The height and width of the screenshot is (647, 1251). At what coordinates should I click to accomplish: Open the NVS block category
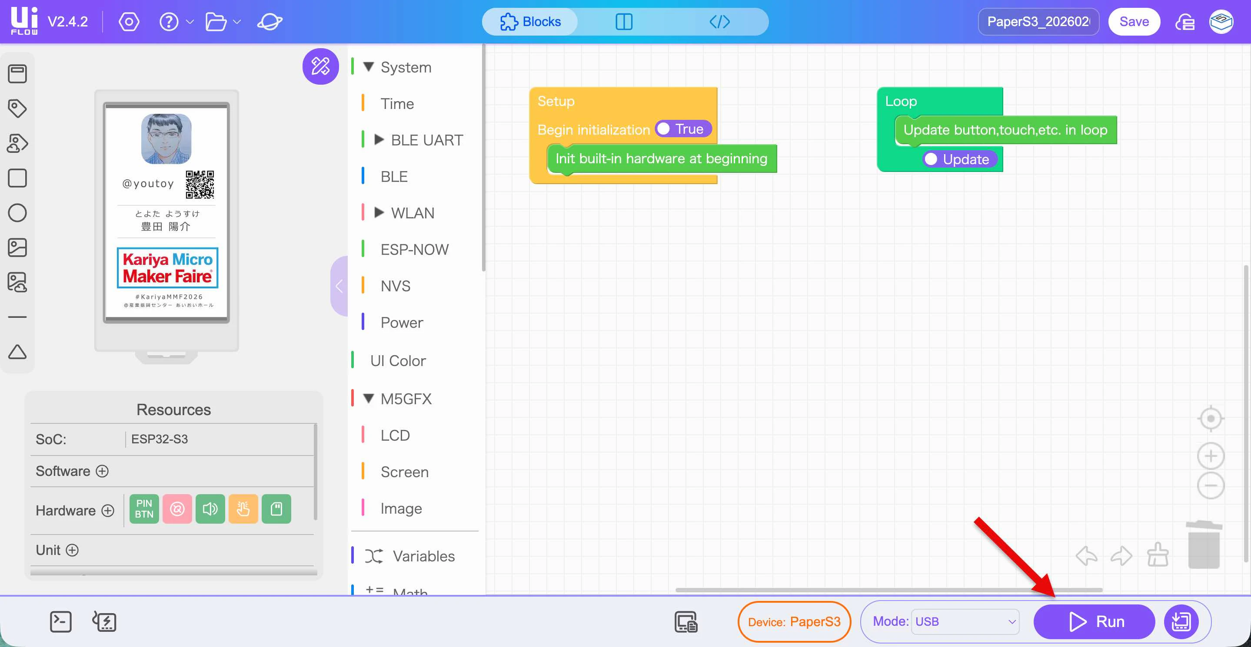pyautogui.click(x=395, y=286)
